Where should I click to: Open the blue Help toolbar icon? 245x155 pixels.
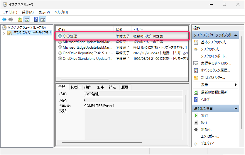point(36,19)
